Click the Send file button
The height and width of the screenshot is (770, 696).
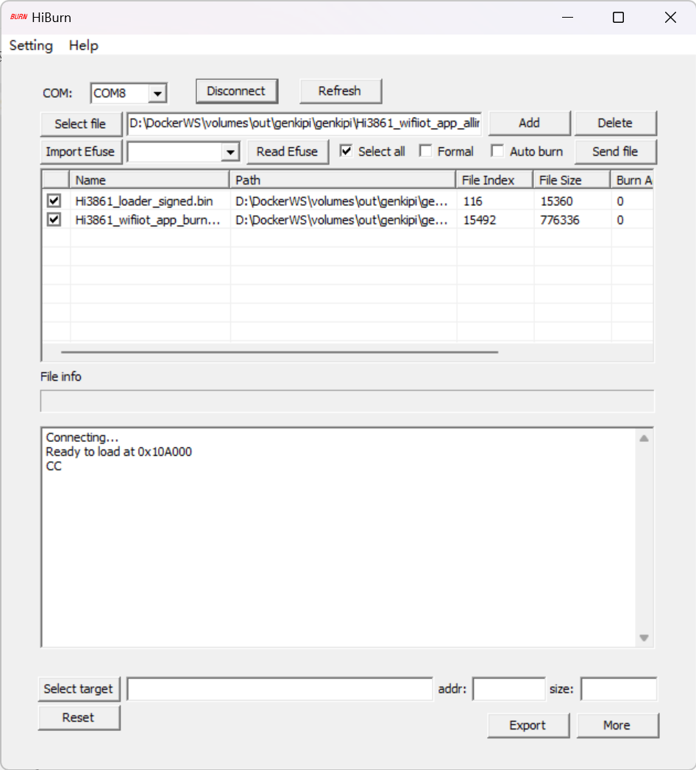pyautogui.click(x=615, y=151)
